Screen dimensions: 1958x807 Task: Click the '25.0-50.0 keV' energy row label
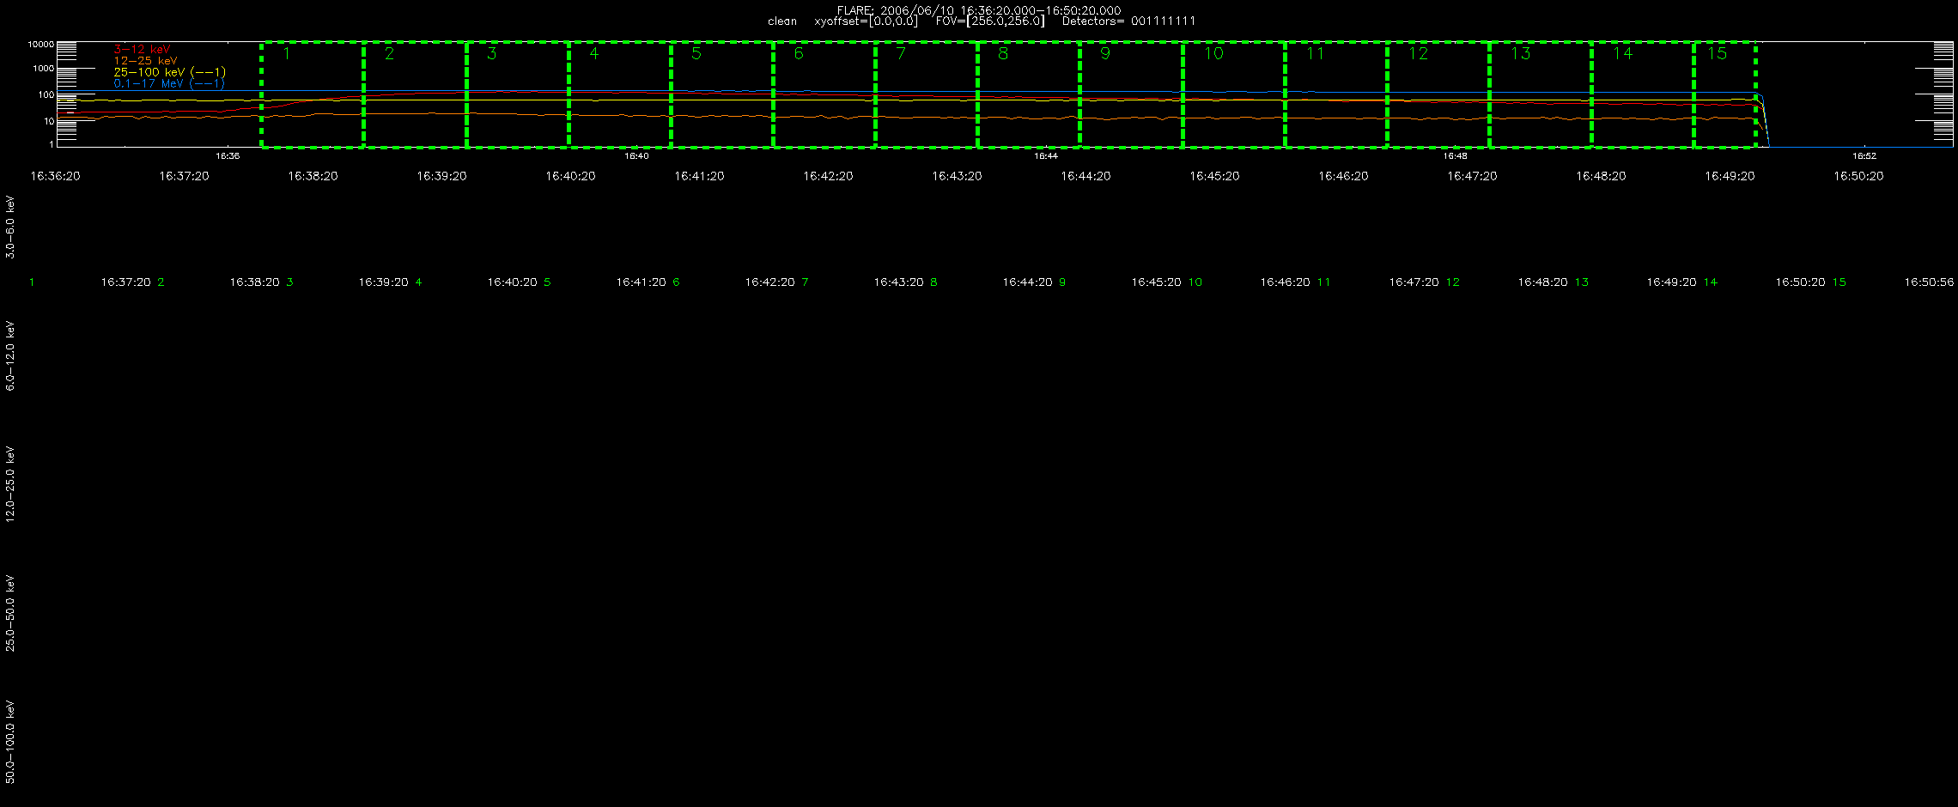click(10, 613)
